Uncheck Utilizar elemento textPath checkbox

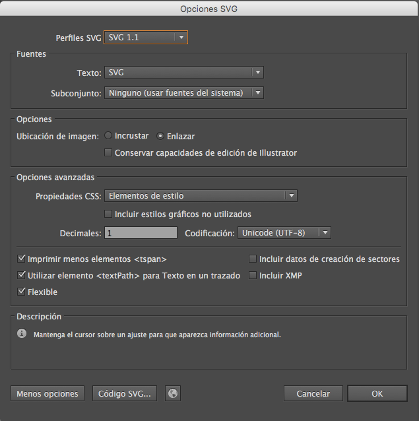coord(21,275)
